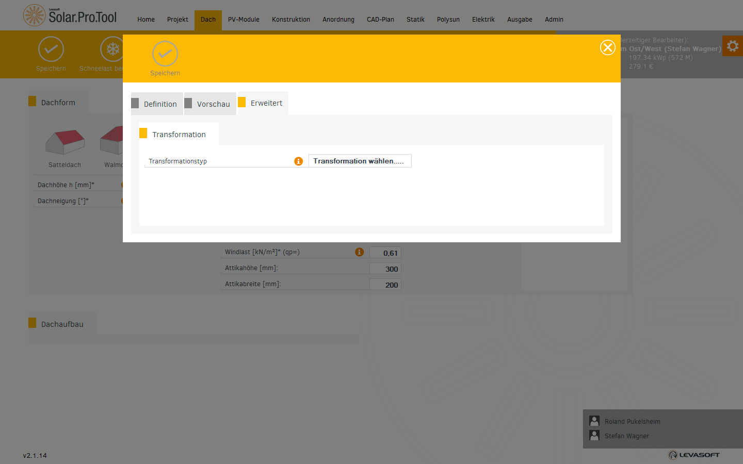
Task: Click the Speichern checkmark icon in dialog
Action: coord(165,54)
